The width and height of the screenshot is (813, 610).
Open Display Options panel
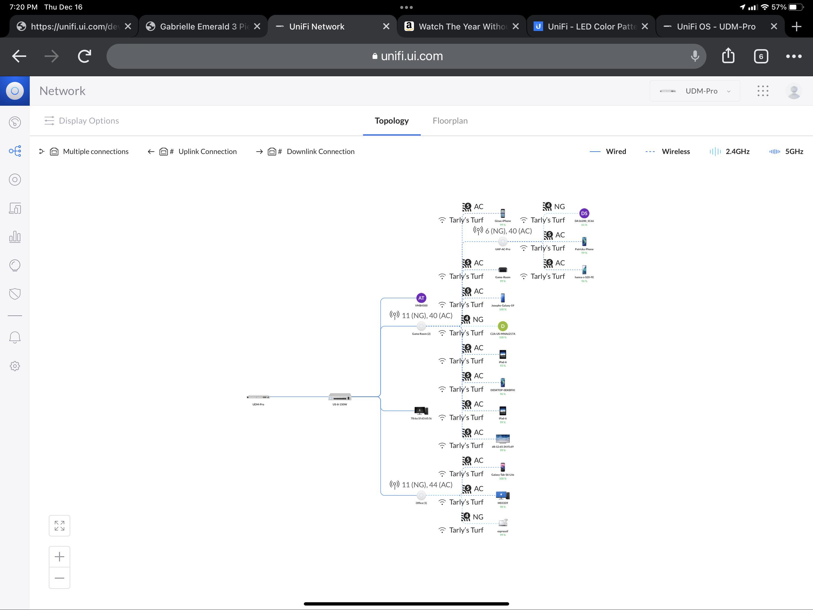click(x=81, y=120)
